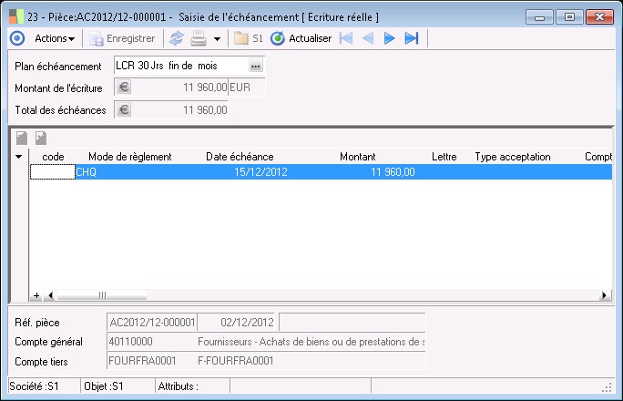Image resolution: width=623 pixels, height=401 pixels.
Task: Click the horizontal scrollbar thumb
Action: pyautogui.click(x=102, y=295)
